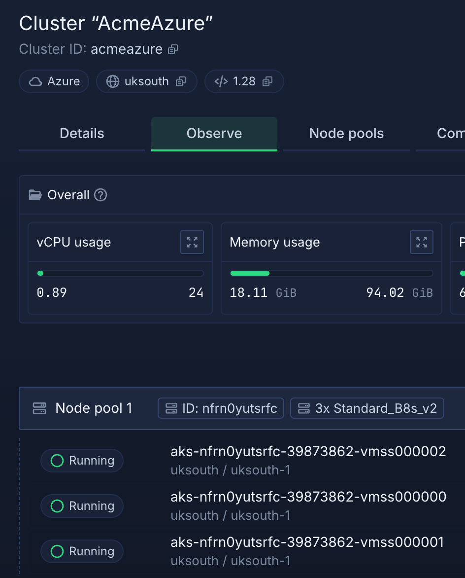Open node aks-nfrn0yutsrfc-39873862-vmss000002
Screen dimensions: 465x578
(308, 452)
